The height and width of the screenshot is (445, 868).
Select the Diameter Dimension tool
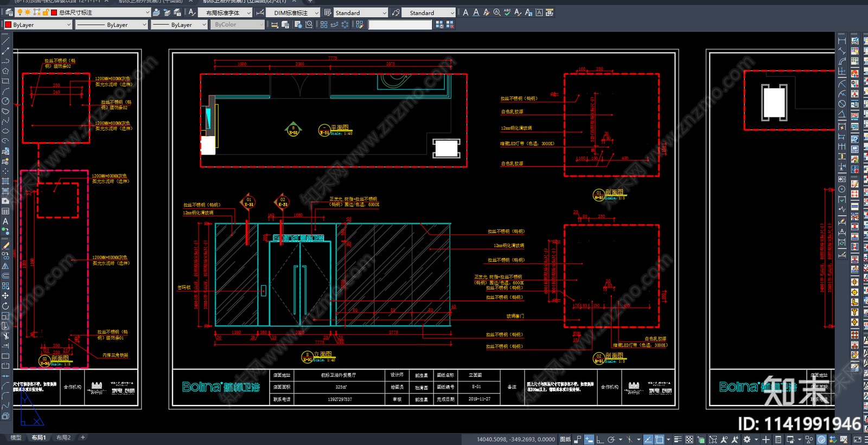842,104
